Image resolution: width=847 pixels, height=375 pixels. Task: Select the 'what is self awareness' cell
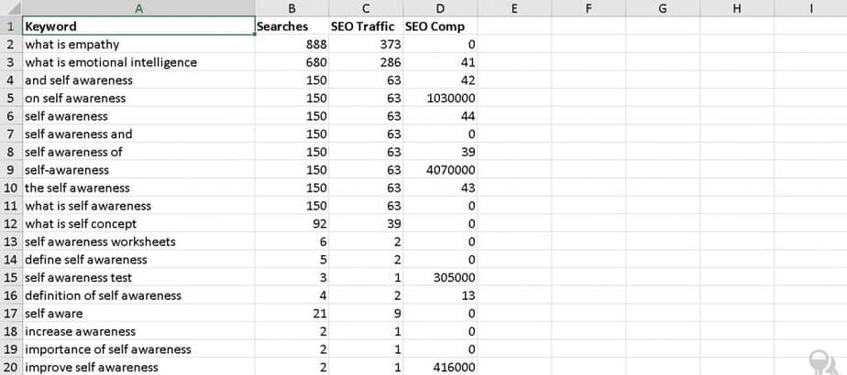pos(138,206)
